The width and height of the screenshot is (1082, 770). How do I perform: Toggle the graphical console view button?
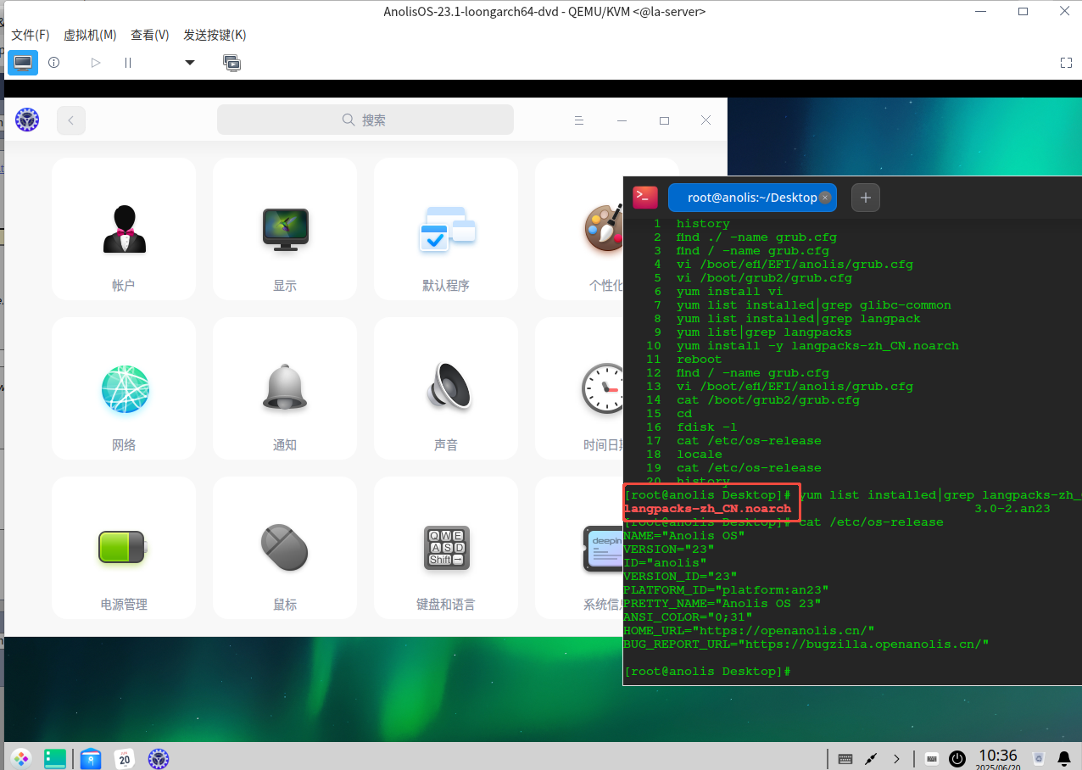tap(23, 63)
